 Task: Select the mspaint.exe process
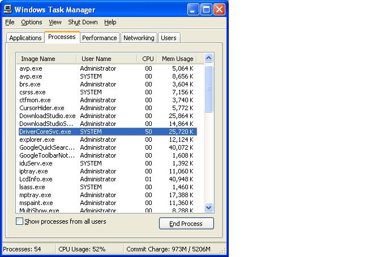coord(108,203)
